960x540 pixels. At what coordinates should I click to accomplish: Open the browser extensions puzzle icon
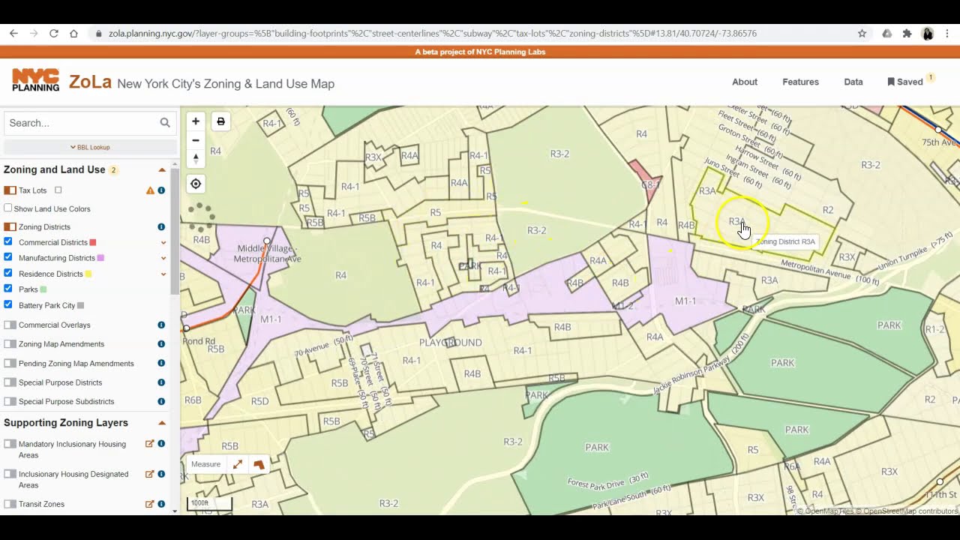coord(907,34)
